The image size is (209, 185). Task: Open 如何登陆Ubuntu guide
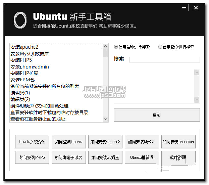(69, 142)
